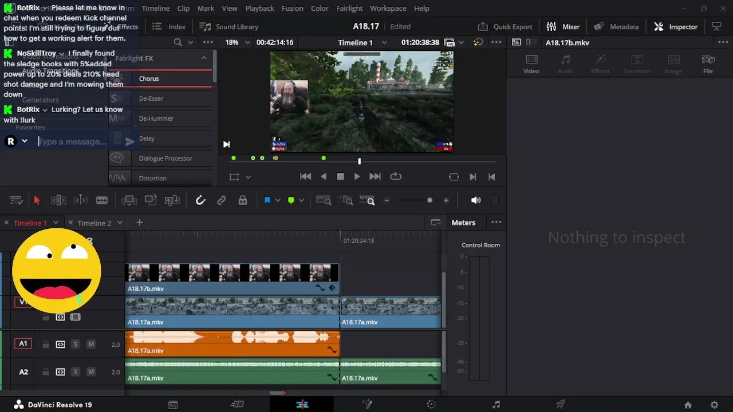Mute the speaker volume icon
733x412 pixels.
(476, 200)
